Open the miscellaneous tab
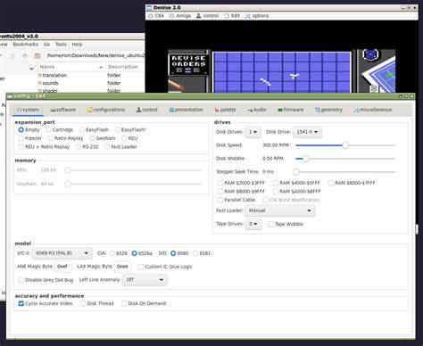This screenshot has height=346, width=423. pos(373,110)
